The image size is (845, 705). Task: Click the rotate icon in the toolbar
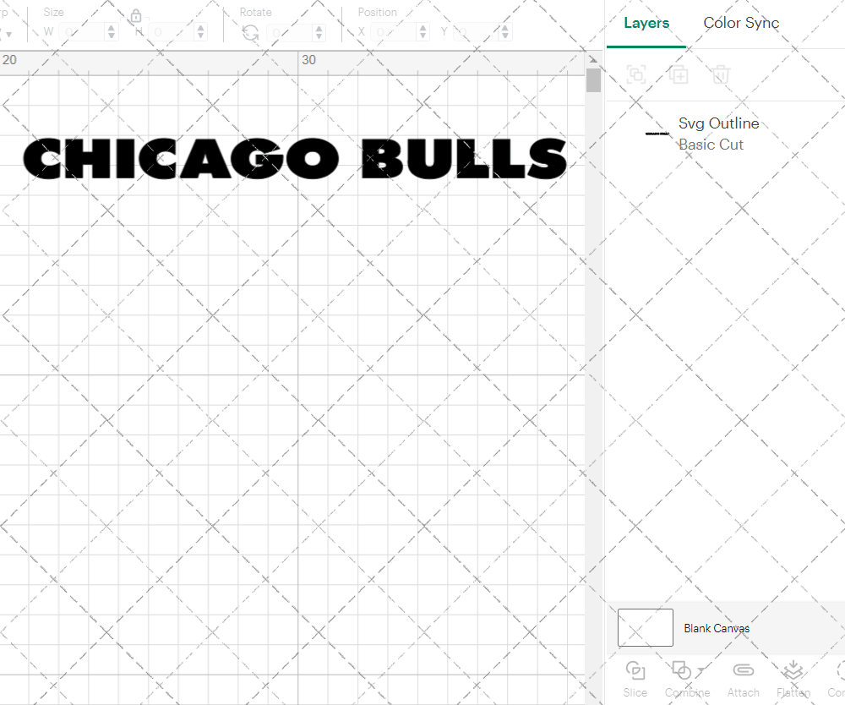(250, 31)
